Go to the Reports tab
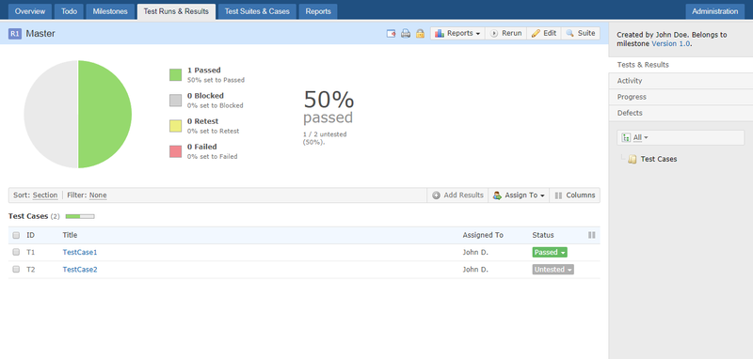This screenshot has width=753, height=359. (x=318, y=11)
